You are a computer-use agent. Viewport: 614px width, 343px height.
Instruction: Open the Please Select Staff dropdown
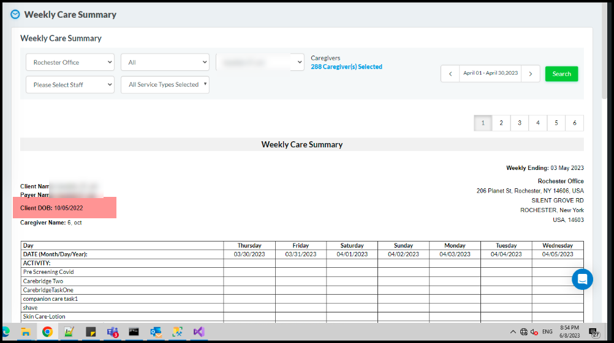[70, 85]
